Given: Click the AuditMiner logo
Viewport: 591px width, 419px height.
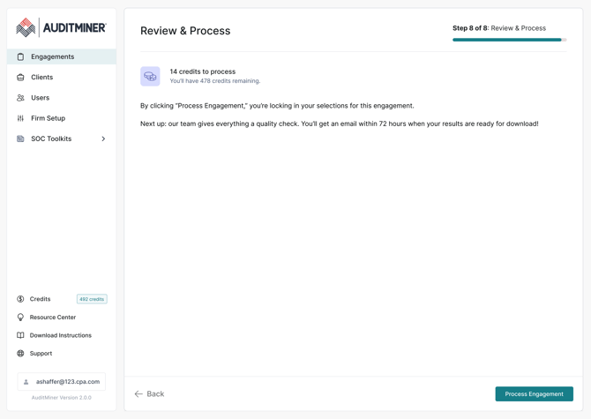Looking at the screenshot, I should pyautogui.click(x=61, y=28).
